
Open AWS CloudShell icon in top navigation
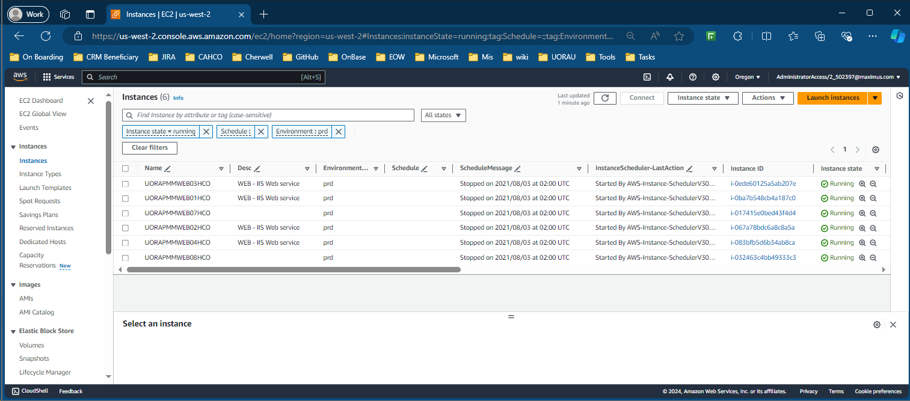pyautogui.click(x=647, y=77)
